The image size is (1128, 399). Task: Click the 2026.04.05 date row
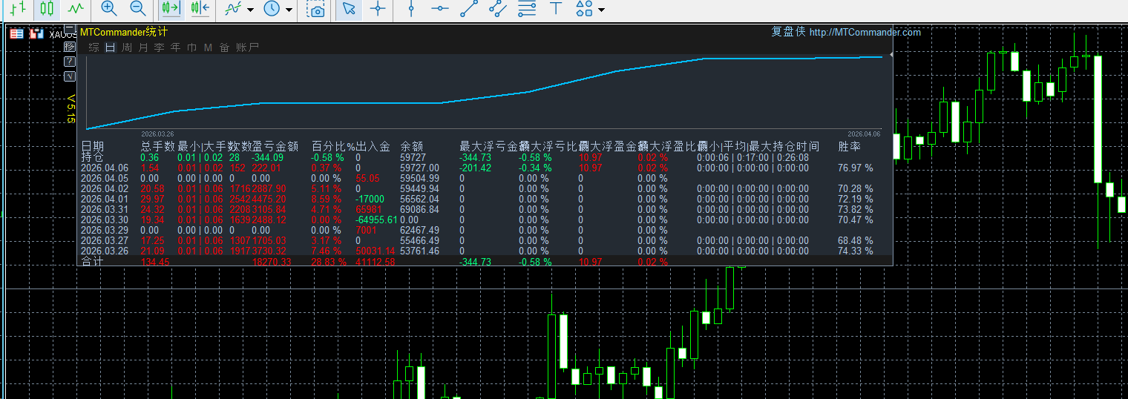tap(105, 179)
